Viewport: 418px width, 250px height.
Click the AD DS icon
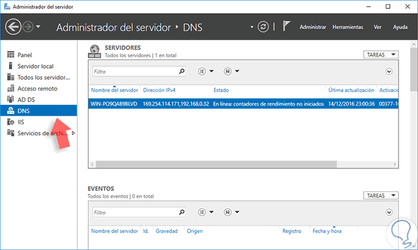(x=11, y=99)
